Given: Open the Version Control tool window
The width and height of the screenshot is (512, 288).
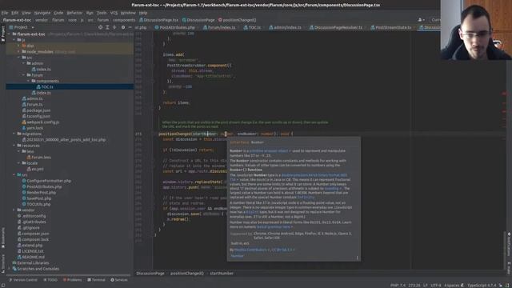Looking at the screenshot, I should click(x=23, y=280).
